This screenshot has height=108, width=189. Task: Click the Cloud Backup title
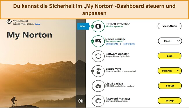[x=114, y=84]
